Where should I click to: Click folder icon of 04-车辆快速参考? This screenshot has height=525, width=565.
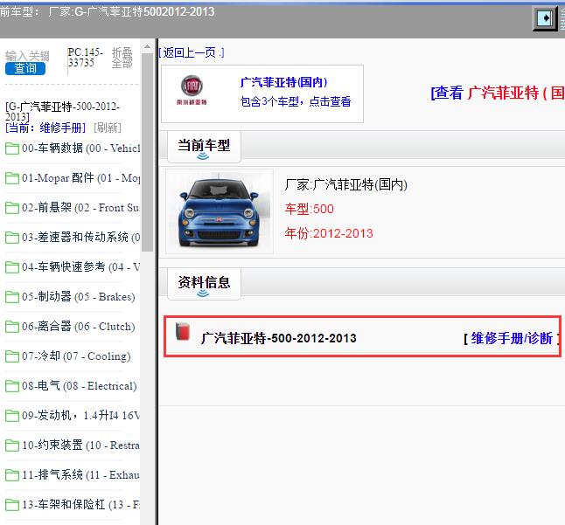[12, 267]
